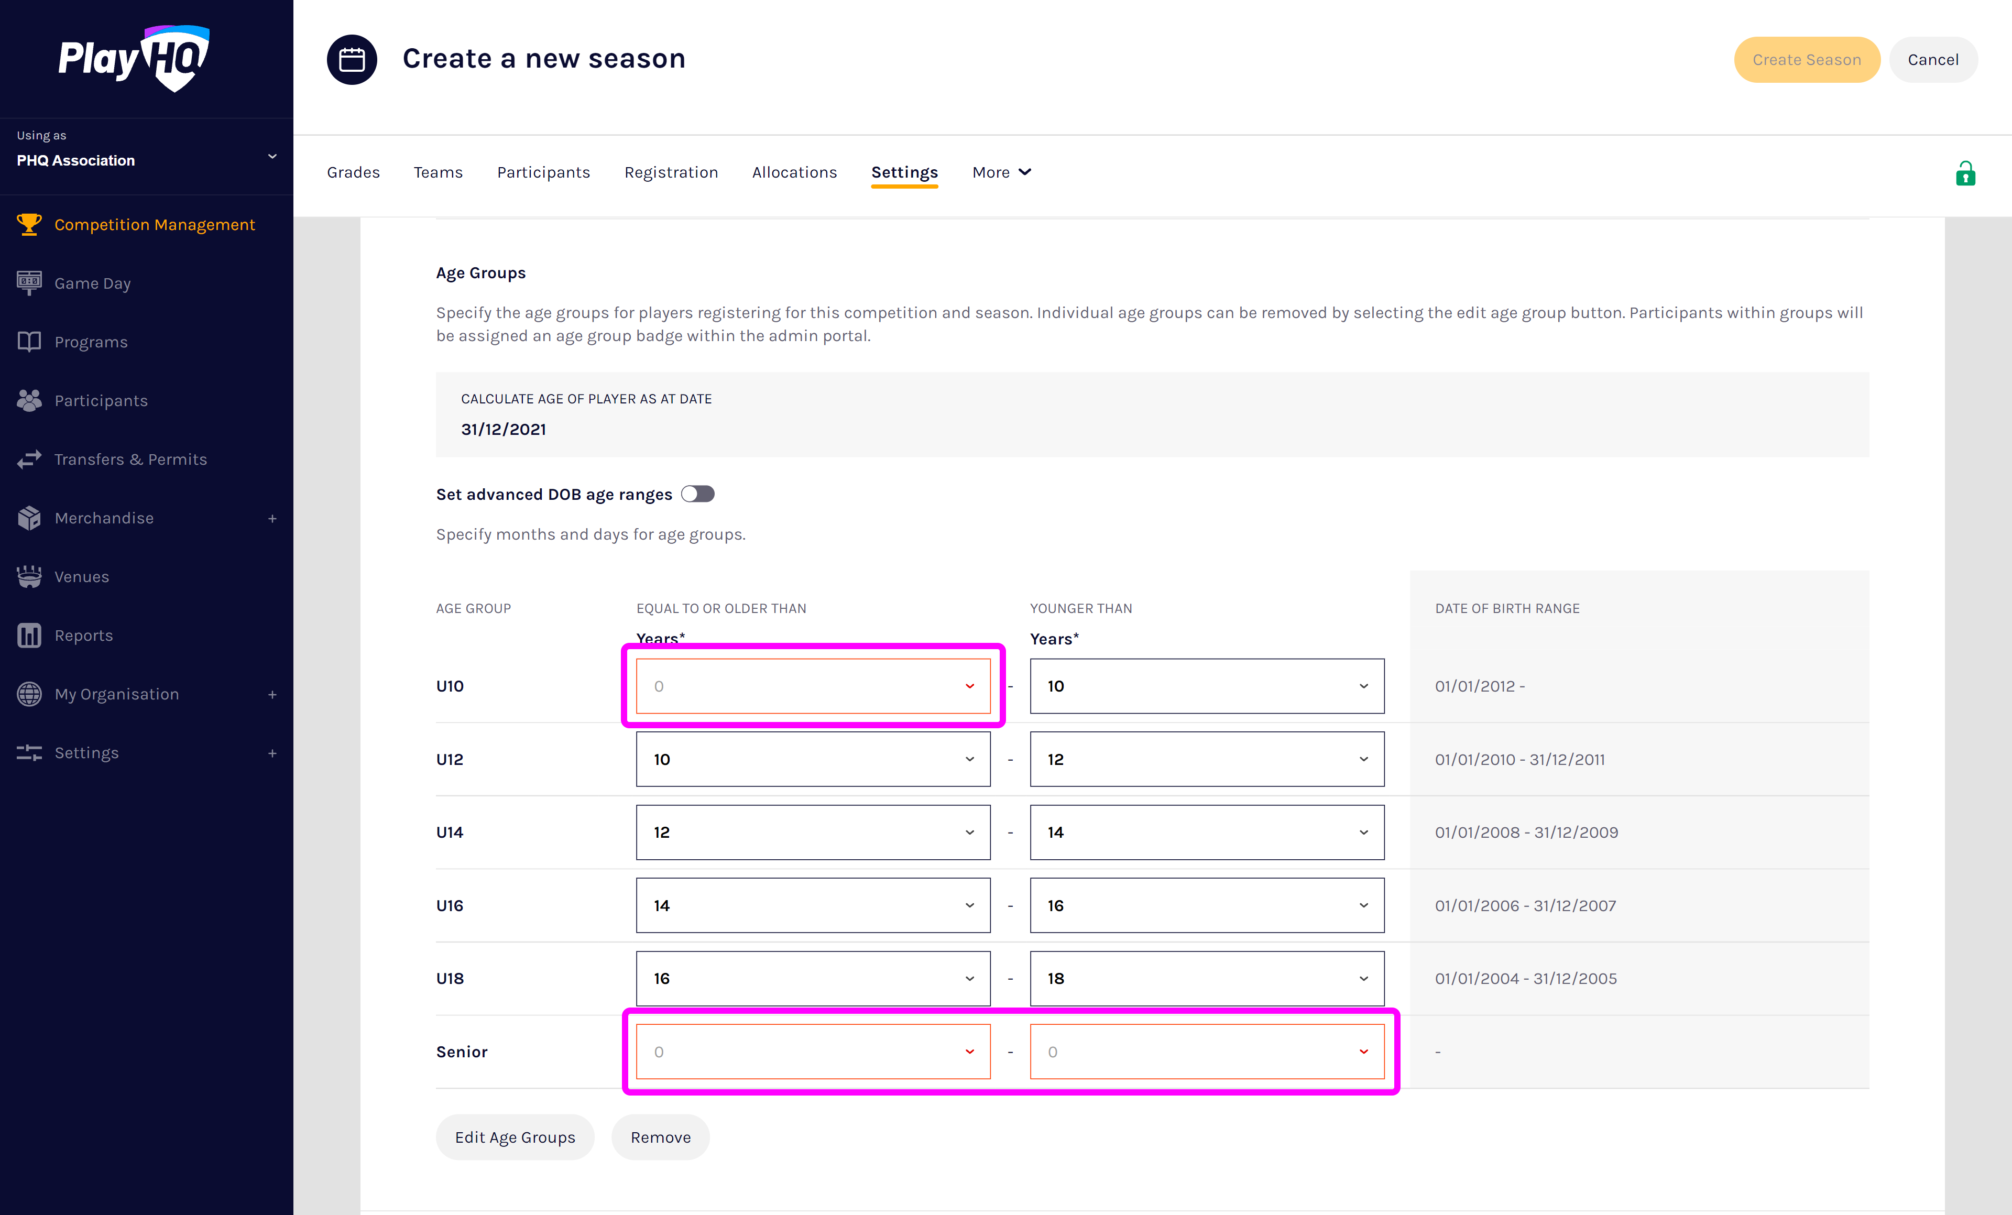
Task: Click the Reports chart icon
Action: coord(29,635)
